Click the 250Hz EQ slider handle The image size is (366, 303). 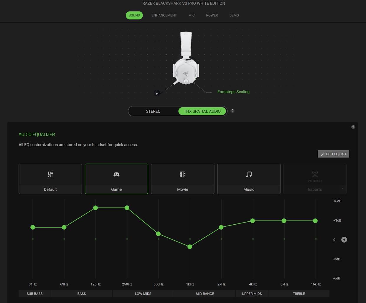point(127,208)
